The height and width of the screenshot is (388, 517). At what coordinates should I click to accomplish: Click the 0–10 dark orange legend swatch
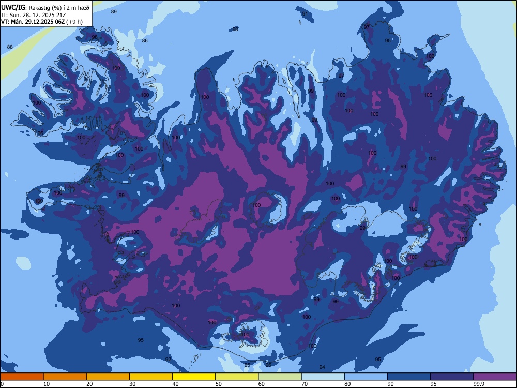(x=22, y=377)
